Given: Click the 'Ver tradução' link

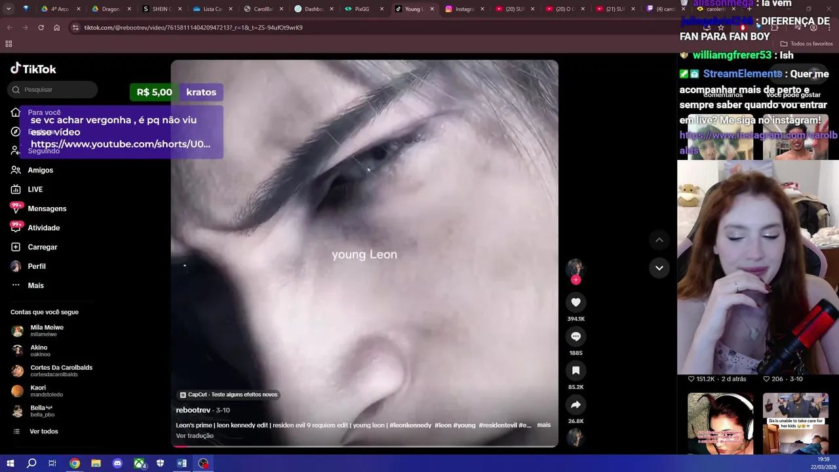Looking at the screenshot, I should pyautogui.click(x=195, y=436).
